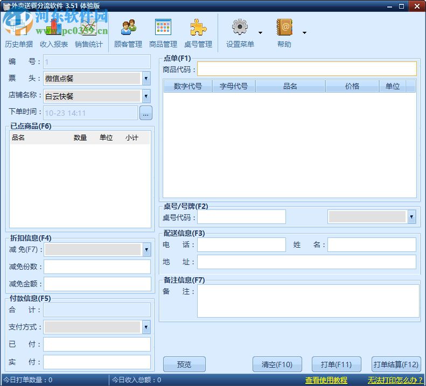Click the 今日收入总额 status entry

[x=136, y=380]
